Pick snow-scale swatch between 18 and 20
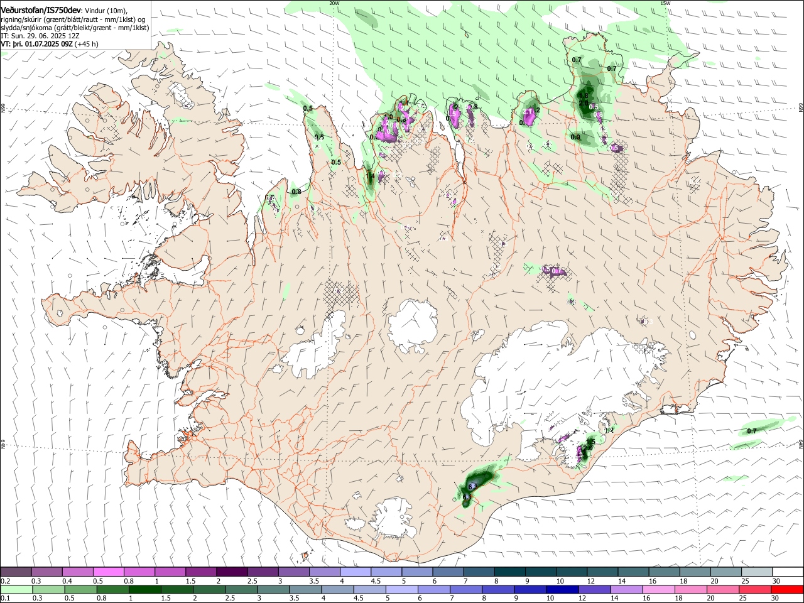Screen dimensions: 804x603 (695, 572)
